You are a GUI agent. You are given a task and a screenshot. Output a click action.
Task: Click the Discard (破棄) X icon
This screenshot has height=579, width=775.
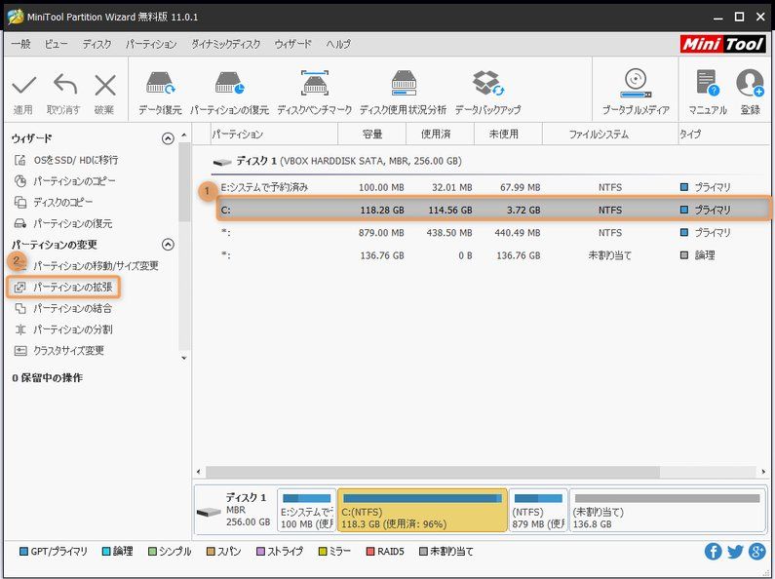[104, 86]
